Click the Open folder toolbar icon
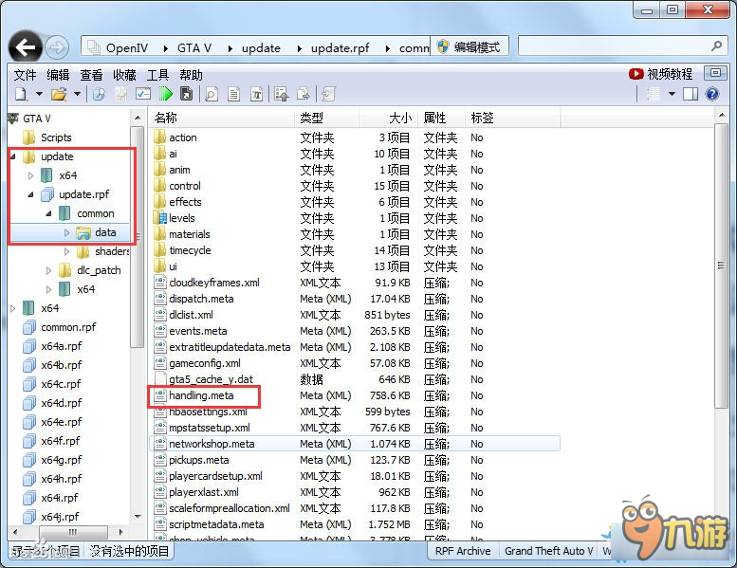 tap(59, 95)
